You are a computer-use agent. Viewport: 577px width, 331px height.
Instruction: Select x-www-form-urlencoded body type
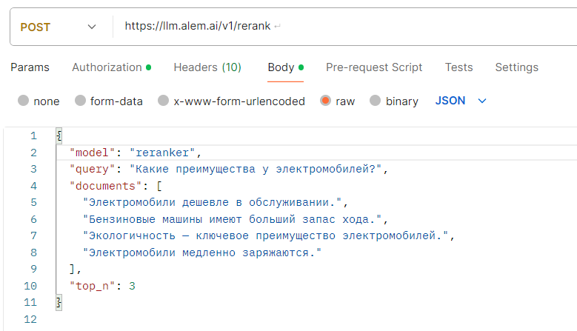[164, 101]
